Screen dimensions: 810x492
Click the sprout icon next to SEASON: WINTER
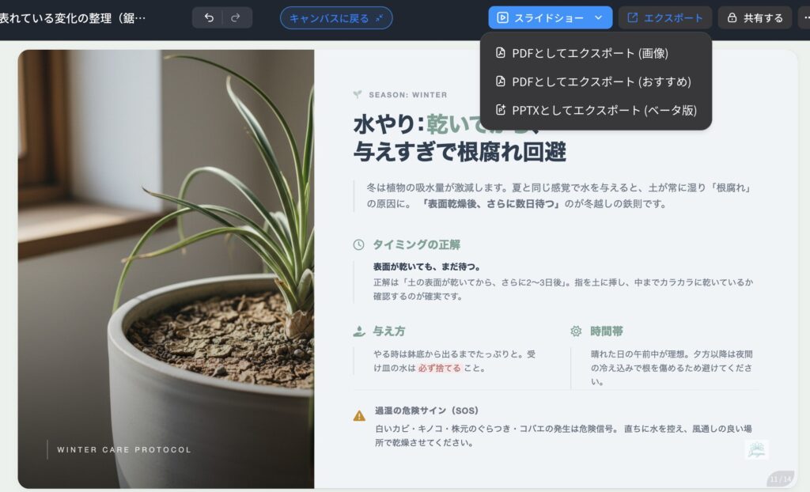pyautogui.click(x=357, y=95)
